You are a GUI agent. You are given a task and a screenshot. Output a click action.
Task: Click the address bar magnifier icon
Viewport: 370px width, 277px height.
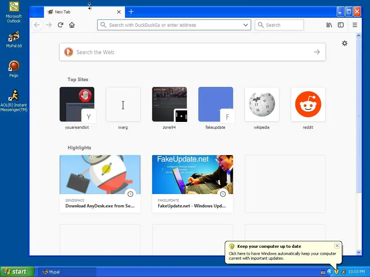(103, 25)
